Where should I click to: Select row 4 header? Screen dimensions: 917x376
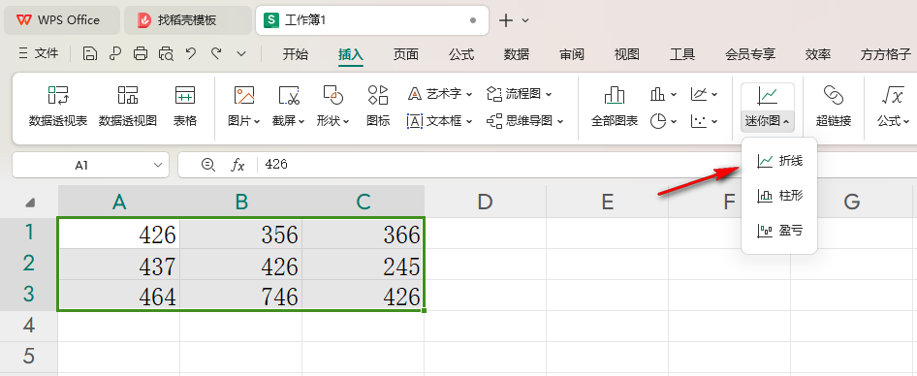tap(29, 326)
